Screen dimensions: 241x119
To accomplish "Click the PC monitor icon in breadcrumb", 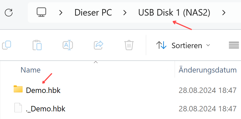I will pos(41,12).
